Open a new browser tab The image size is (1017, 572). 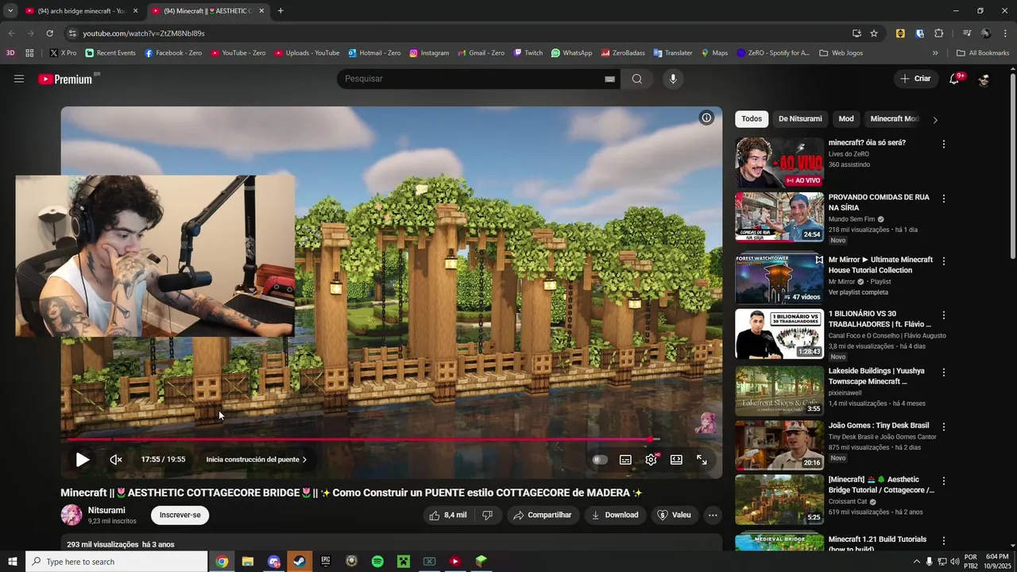click(280, 11)
